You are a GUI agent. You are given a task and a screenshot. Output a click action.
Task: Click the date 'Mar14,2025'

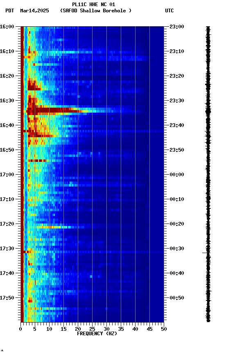(34, 11)
